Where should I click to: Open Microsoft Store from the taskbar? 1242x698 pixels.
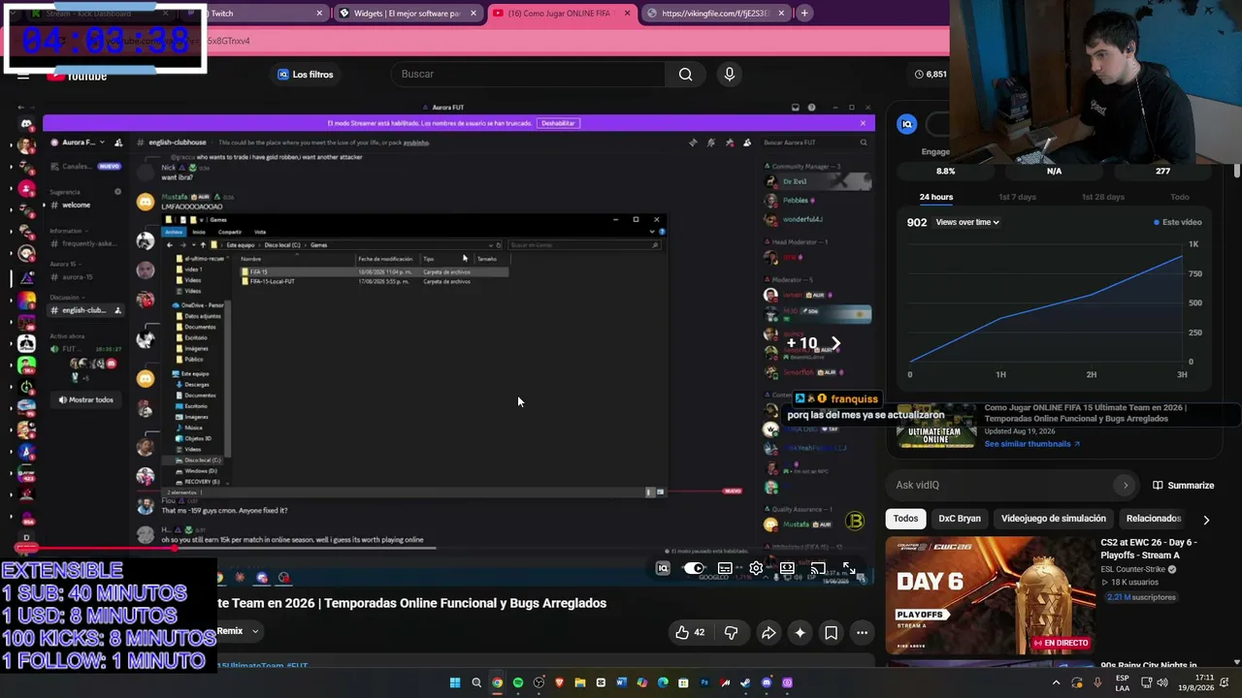pyautogui.click(x=684, y=682)
